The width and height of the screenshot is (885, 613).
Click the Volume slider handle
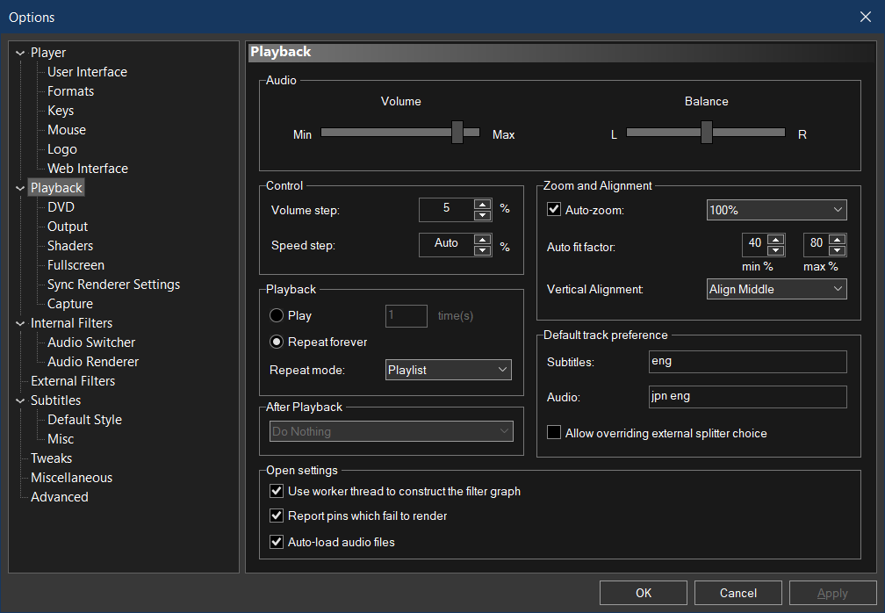tap(457, 133)
